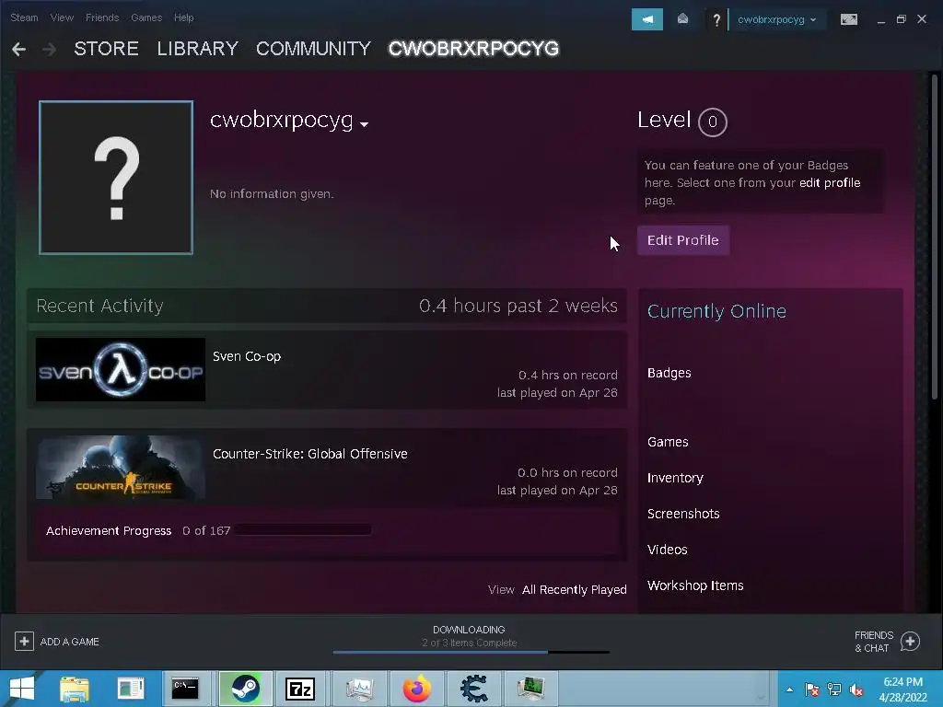The image size is (943, 707).
Task: View All Recently Played games
Action: point(574,590)
